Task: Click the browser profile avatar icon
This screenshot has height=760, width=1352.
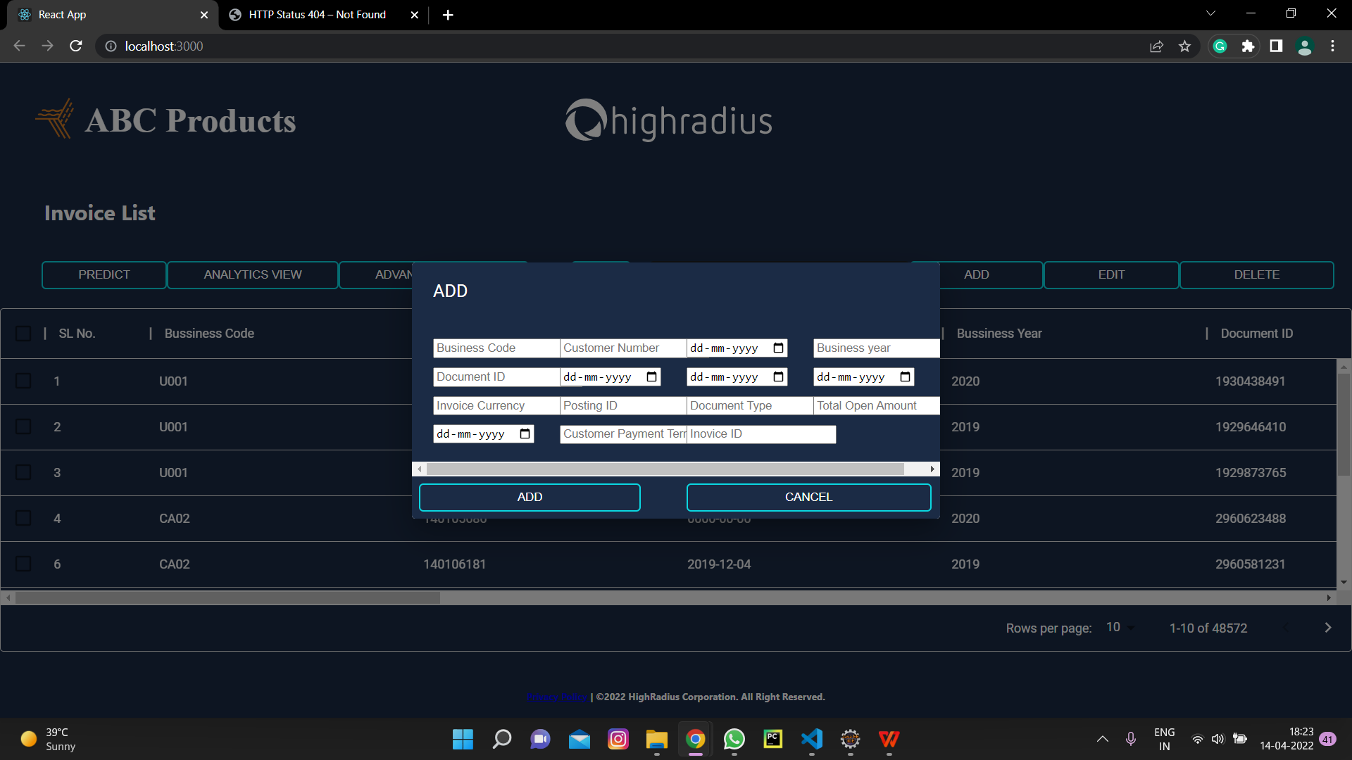Action: pyautogui.click(x=1305, y=46)
